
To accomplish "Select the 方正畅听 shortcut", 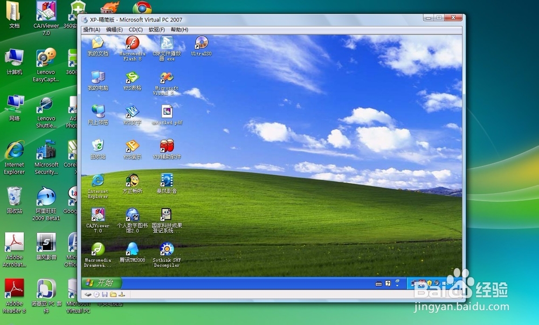I will [x=133, y=183].
